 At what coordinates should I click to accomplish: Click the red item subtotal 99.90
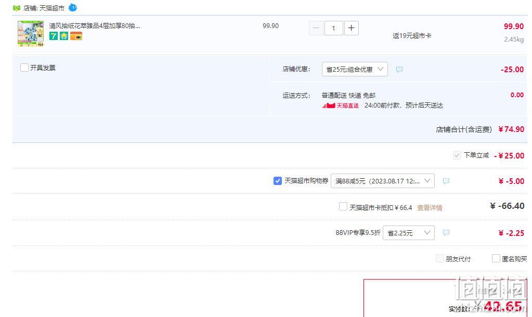[x=514, y=27]
